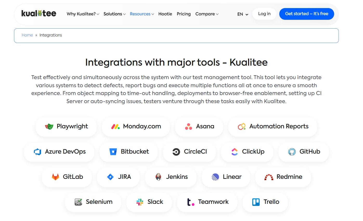Open the Playwright integration text label
Image resolution: width=363 pixels, height=221 pixels.
pos(72,127)
